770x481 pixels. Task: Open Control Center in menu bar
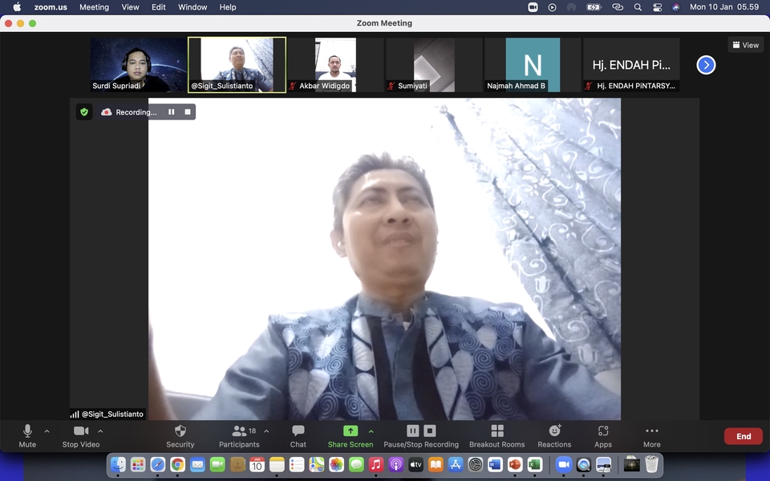[657, 7]
